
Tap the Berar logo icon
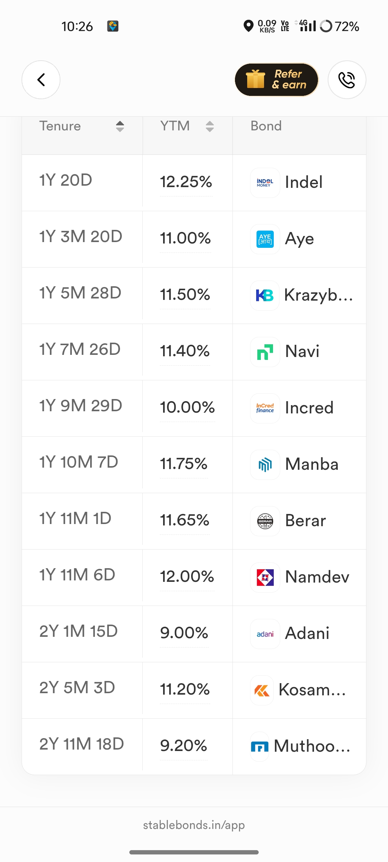click(265, 521)
